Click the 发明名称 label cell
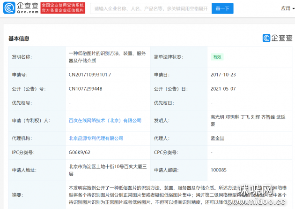Screen dimensions: 295x209 click(37, 57)
